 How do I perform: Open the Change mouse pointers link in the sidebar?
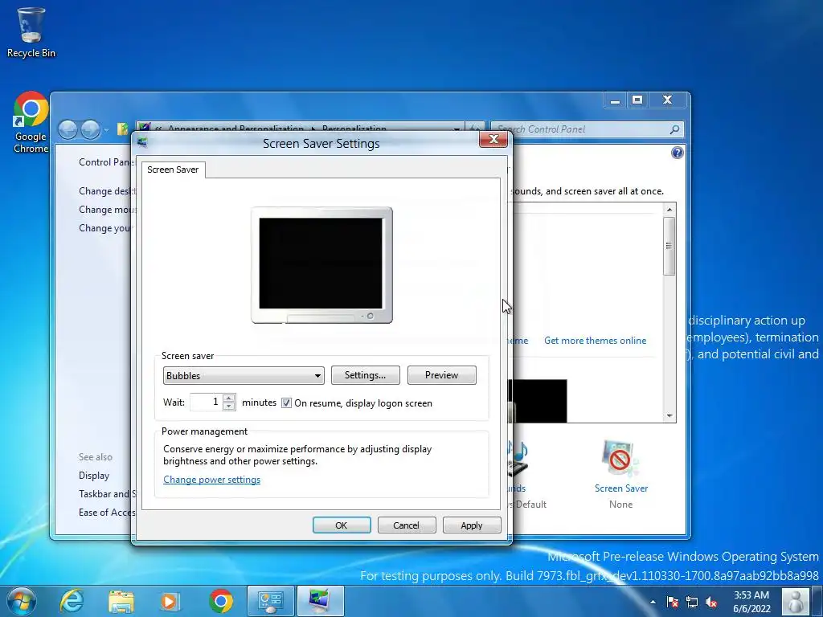pos(107,210)
